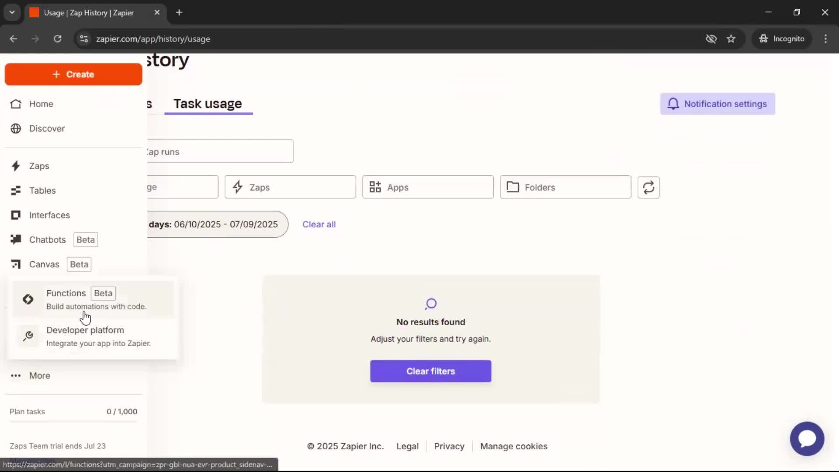Screen dimensions: 839x472
Task: Click Zaps Team trial ends text
Action: [58, 446]
